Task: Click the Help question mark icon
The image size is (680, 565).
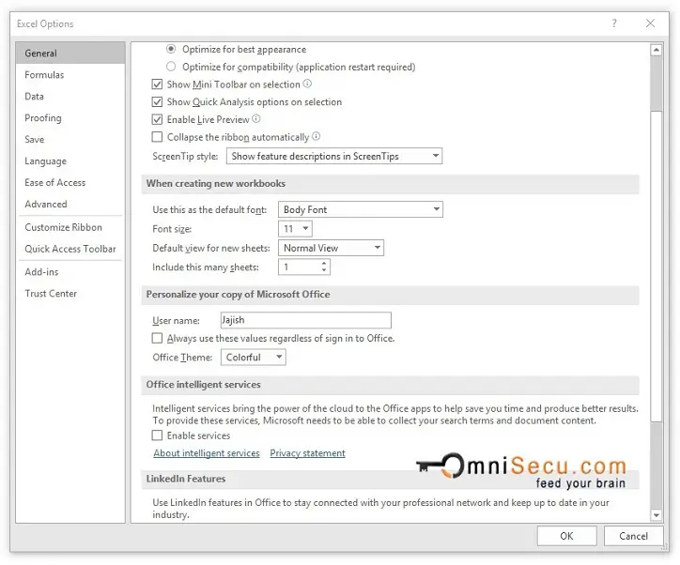Action: (x=614, y=23)
